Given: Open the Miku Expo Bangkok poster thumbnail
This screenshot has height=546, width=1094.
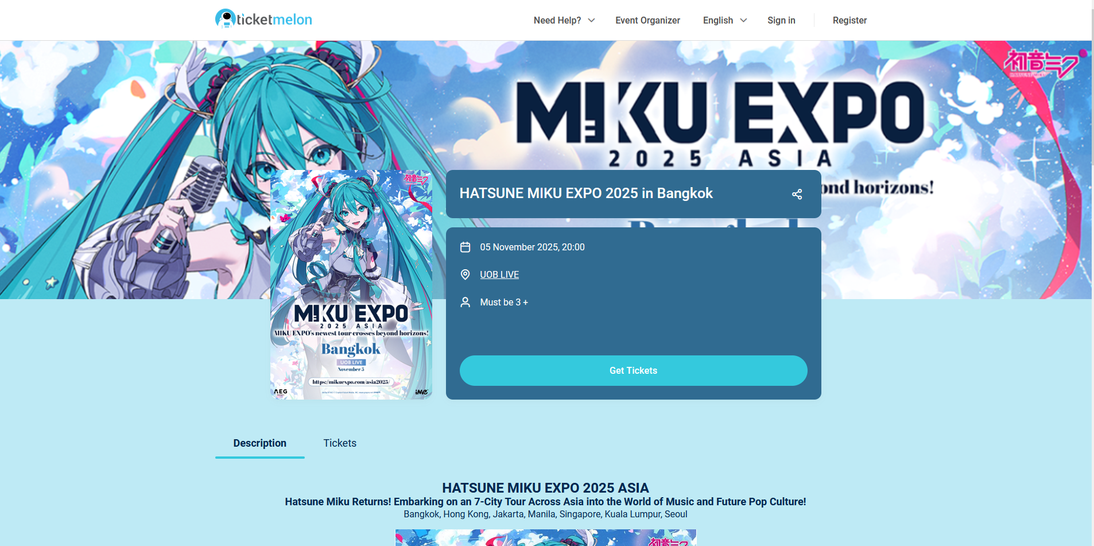Looking at the screenshot, I should click(x=351, y=285).
